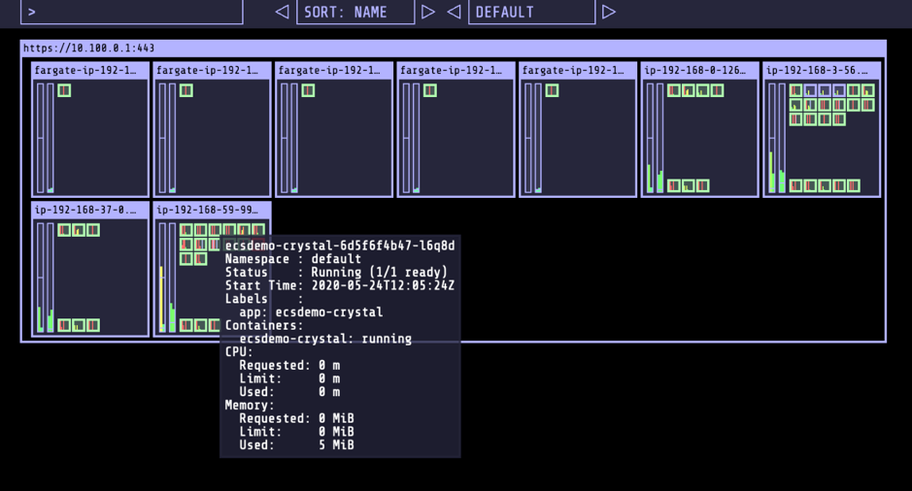
Task: Click first third-row pod in ip-192-168-3-56 node
Action: [x=795, y=119]
